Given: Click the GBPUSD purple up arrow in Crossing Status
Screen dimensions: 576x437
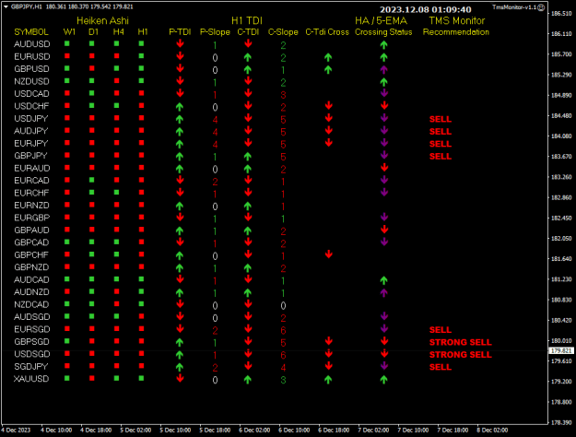Looking at the screenshot, I should [384, 69].
